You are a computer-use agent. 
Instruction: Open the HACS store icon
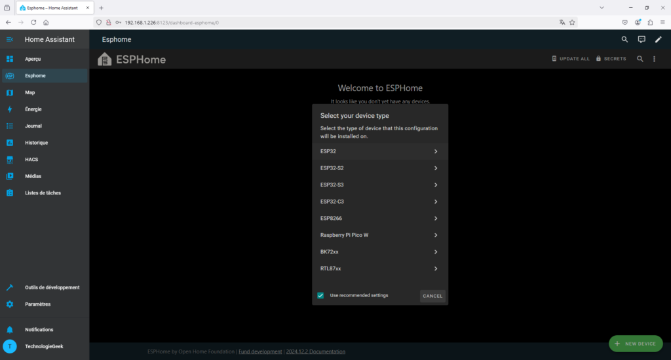pos(9,160)
